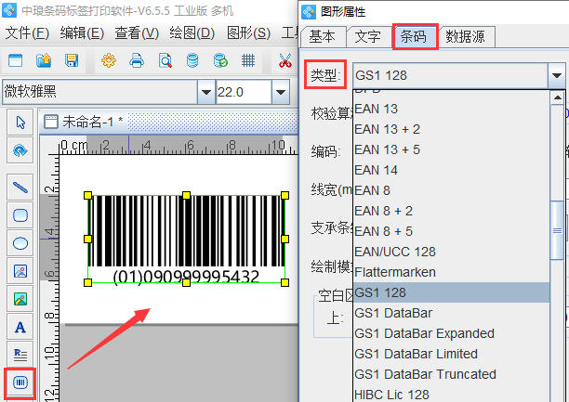Choose the rounded rectangle tool
Screen dimensions: 569x402
click(x=20, y=214)
